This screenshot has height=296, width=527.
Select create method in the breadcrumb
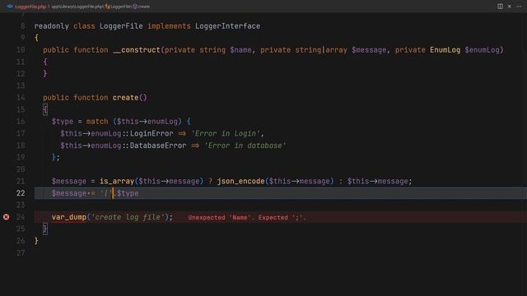(x=144, y=7)
